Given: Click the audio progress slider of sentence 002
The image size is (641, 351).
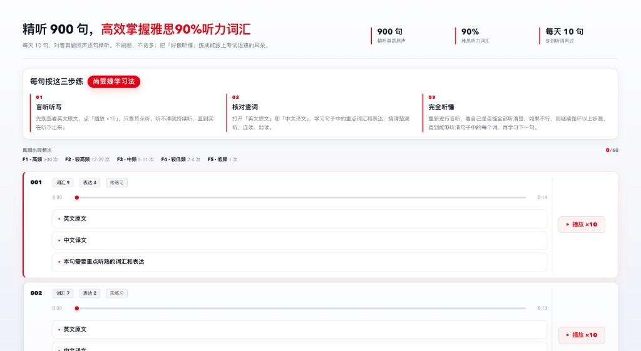Looking at the screenshot, I should click(300, 308).
